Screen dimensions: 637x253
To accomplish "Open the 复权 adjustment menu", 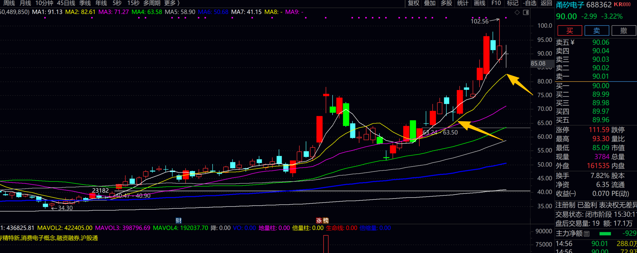I will point(413,3).
